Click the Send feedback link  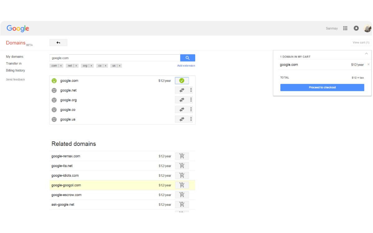16,80
